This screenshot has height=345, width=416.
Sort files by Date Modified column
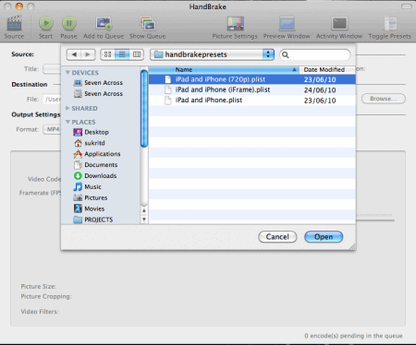coord(327,70)
